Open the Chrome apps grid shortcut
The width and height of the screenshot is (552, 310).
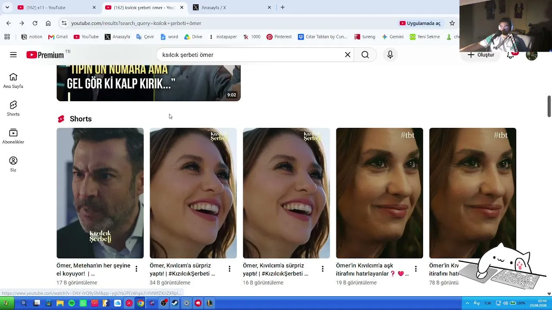[x=7, y=37]
